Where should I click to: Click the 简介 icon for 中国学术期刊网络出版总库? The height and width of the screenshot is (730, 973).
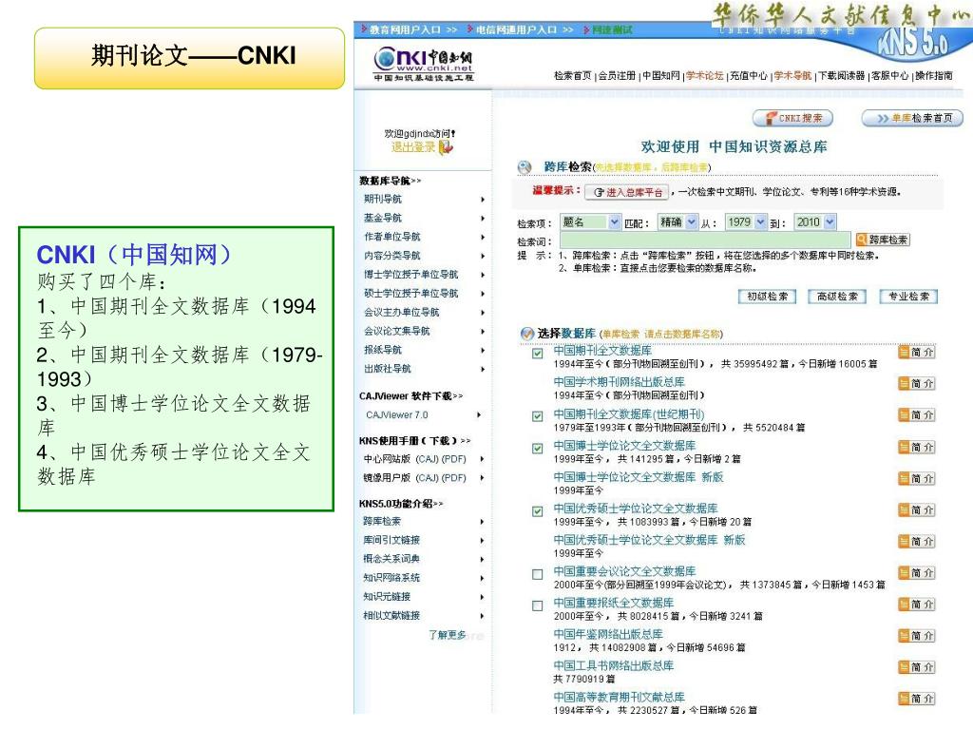pyautogui.click(x=917, y=384)
